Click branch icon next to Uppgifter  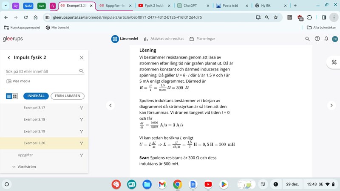point(81,155)
